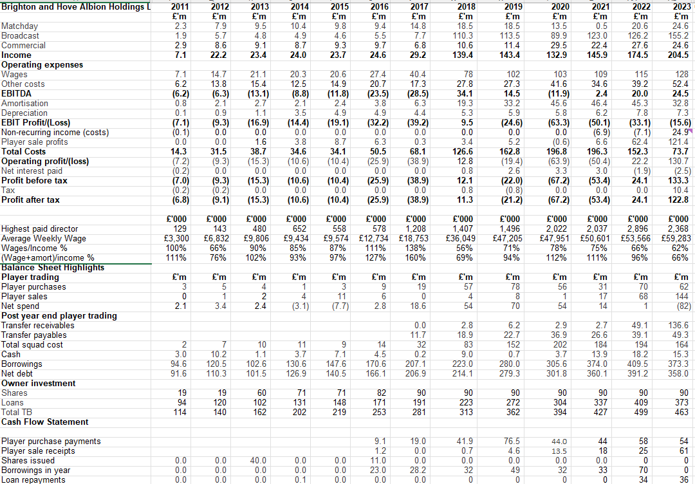Select 2017 (Wage+amort)/income 160% cell

(420, 258)
